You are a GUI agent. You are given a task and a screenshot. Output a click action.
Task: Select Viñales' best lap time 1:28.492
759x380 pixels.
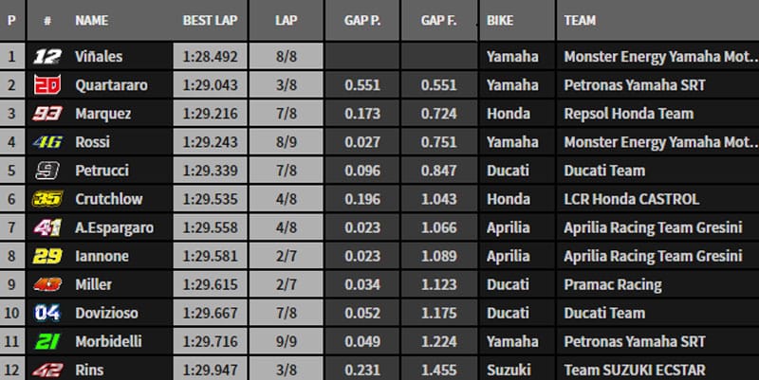click(209, 57)
